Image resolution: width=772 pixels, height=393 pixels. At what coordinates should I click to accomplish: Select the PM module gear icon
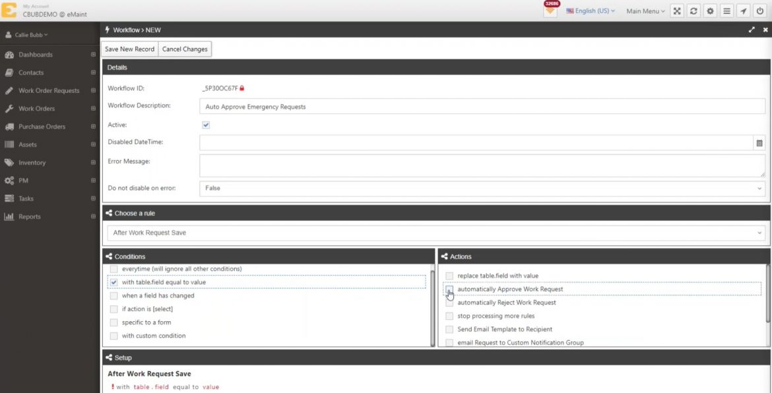pos(9,180)
